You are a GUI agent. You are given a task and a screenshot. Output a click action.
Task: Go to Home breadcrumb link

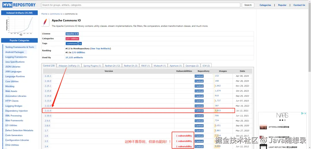44,14
